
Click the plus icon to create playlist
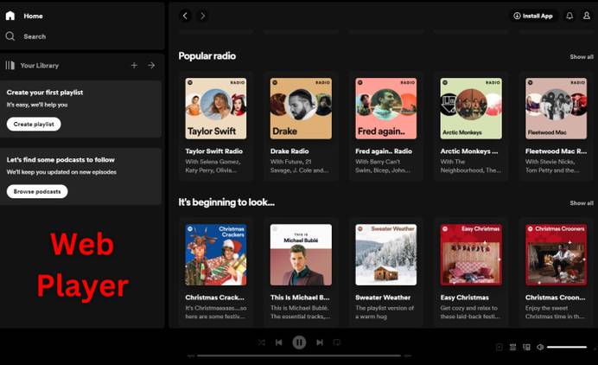point(134,65)
